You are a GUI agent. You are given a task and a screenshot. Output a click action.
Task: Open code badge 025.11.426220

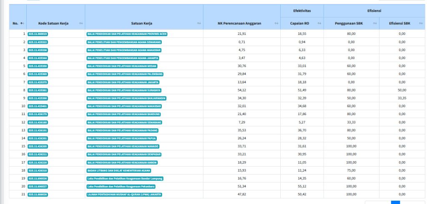[x=38, y=162]
